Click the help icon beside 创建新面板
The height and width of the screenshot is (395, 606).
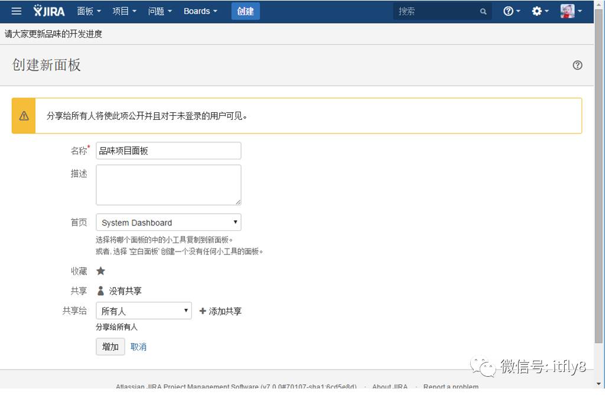click(x=578, y=66)
